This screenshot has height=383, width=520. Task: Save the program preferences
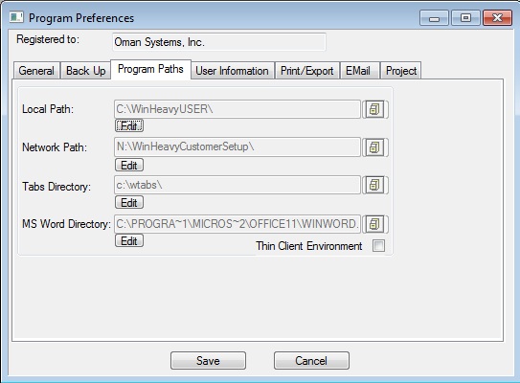click(208, 360)
